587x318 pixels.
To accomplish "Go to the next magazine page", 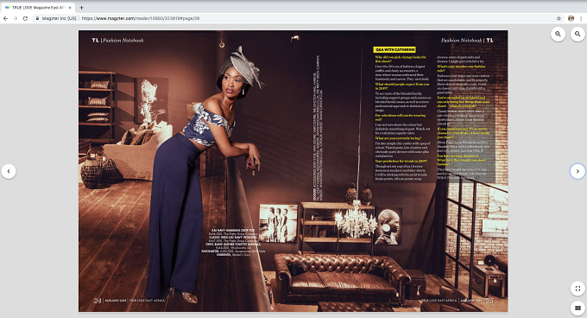I will coord(578,171).
